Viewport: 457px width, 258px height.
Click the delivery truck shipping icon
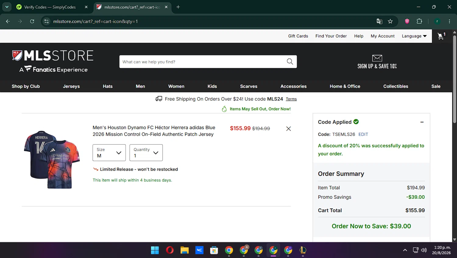coord(159,99)
